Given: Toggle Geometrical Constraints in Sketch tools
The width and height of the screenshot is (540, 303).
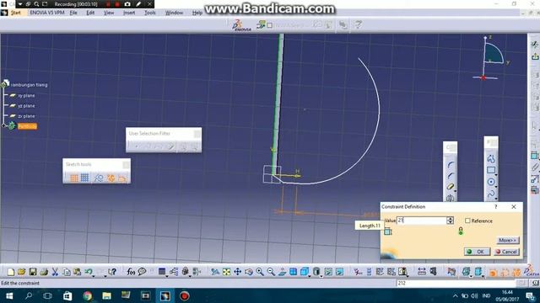Looking at the screenshot, I should point(111,178).
